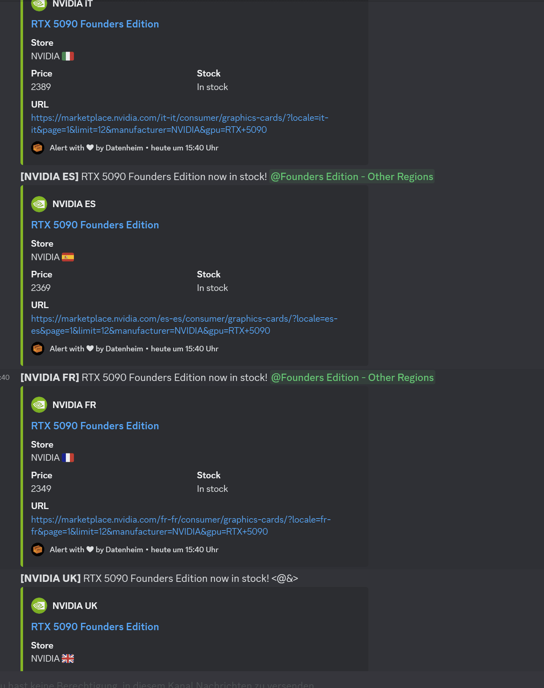Click the Datenheim footer icon in ES embed

tap(38, 349)
